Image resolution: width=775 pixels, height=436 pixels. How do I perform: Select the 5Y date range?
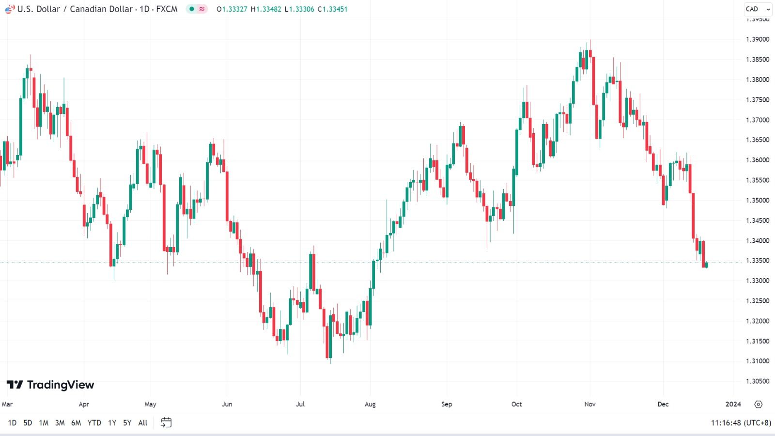point(127,423)
